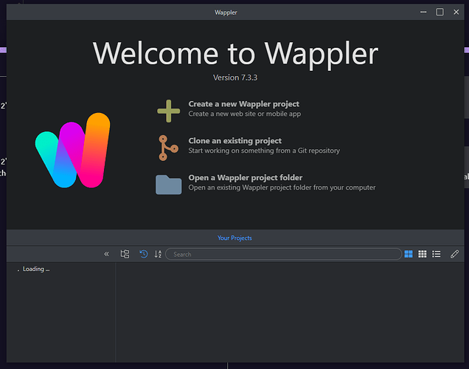This screenshot has width=469, height=369.
Task: Minimize the Wappler window
Action: tap(424, 12)
